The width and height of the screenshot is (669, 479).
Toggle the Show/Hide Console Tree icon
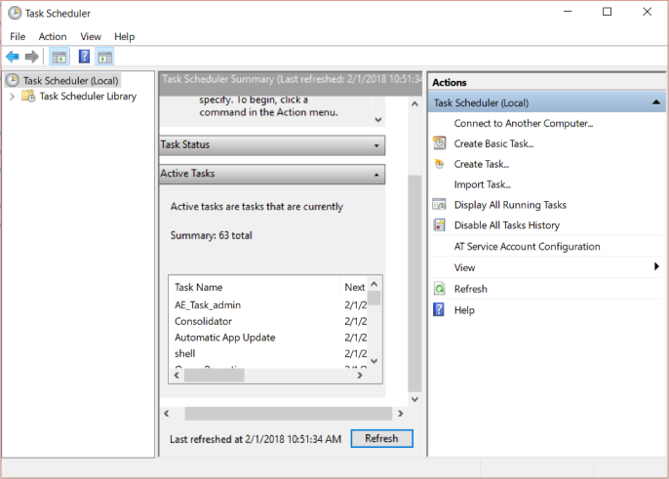point(59,57)
